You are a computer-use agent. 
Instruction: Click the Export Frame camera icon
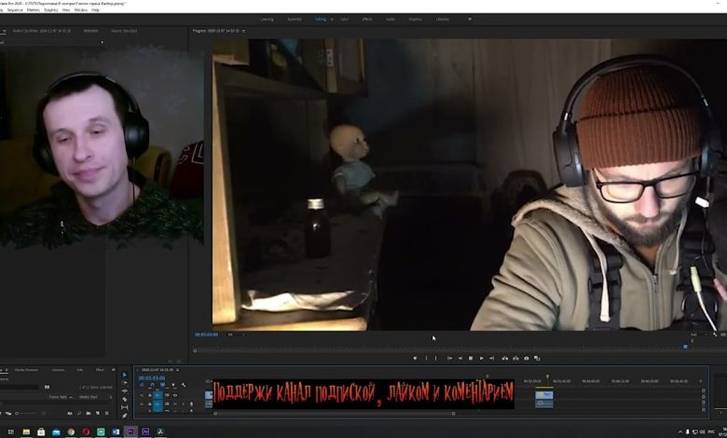coord(527,358)
